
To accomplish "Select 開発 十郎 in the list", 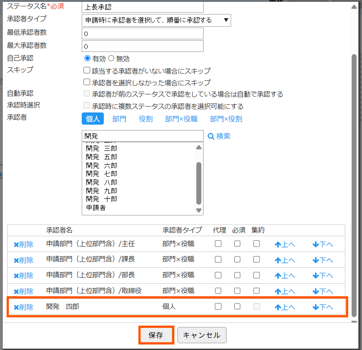I will [x=102, y=199].
